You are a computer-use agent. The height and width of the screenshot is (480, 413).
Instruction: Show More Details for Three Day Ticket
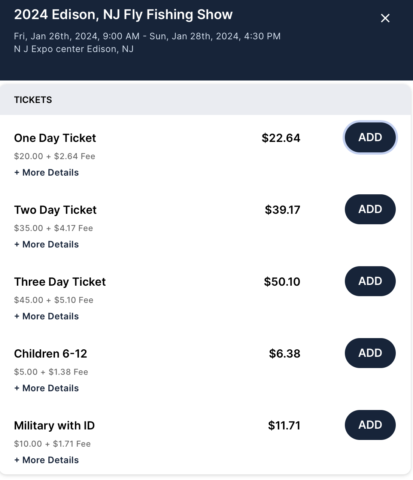(x=46, y=316)
